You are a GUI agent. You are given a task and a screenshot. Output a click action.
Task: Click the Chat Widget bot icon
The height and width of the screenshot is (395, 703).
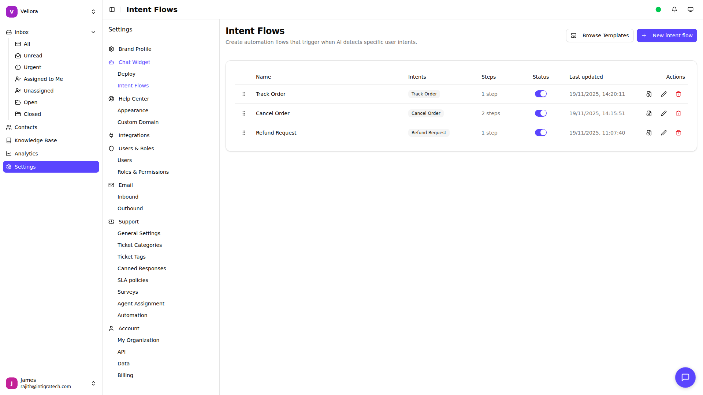(x=111, y=62)
